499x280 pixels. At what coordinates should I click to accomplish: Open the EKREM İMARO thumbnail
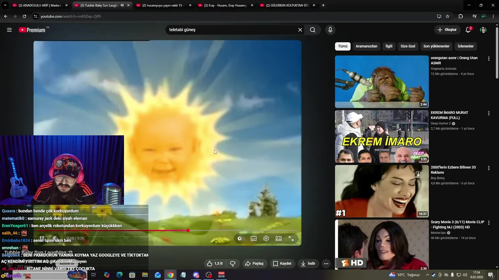(x=382, y=136)
